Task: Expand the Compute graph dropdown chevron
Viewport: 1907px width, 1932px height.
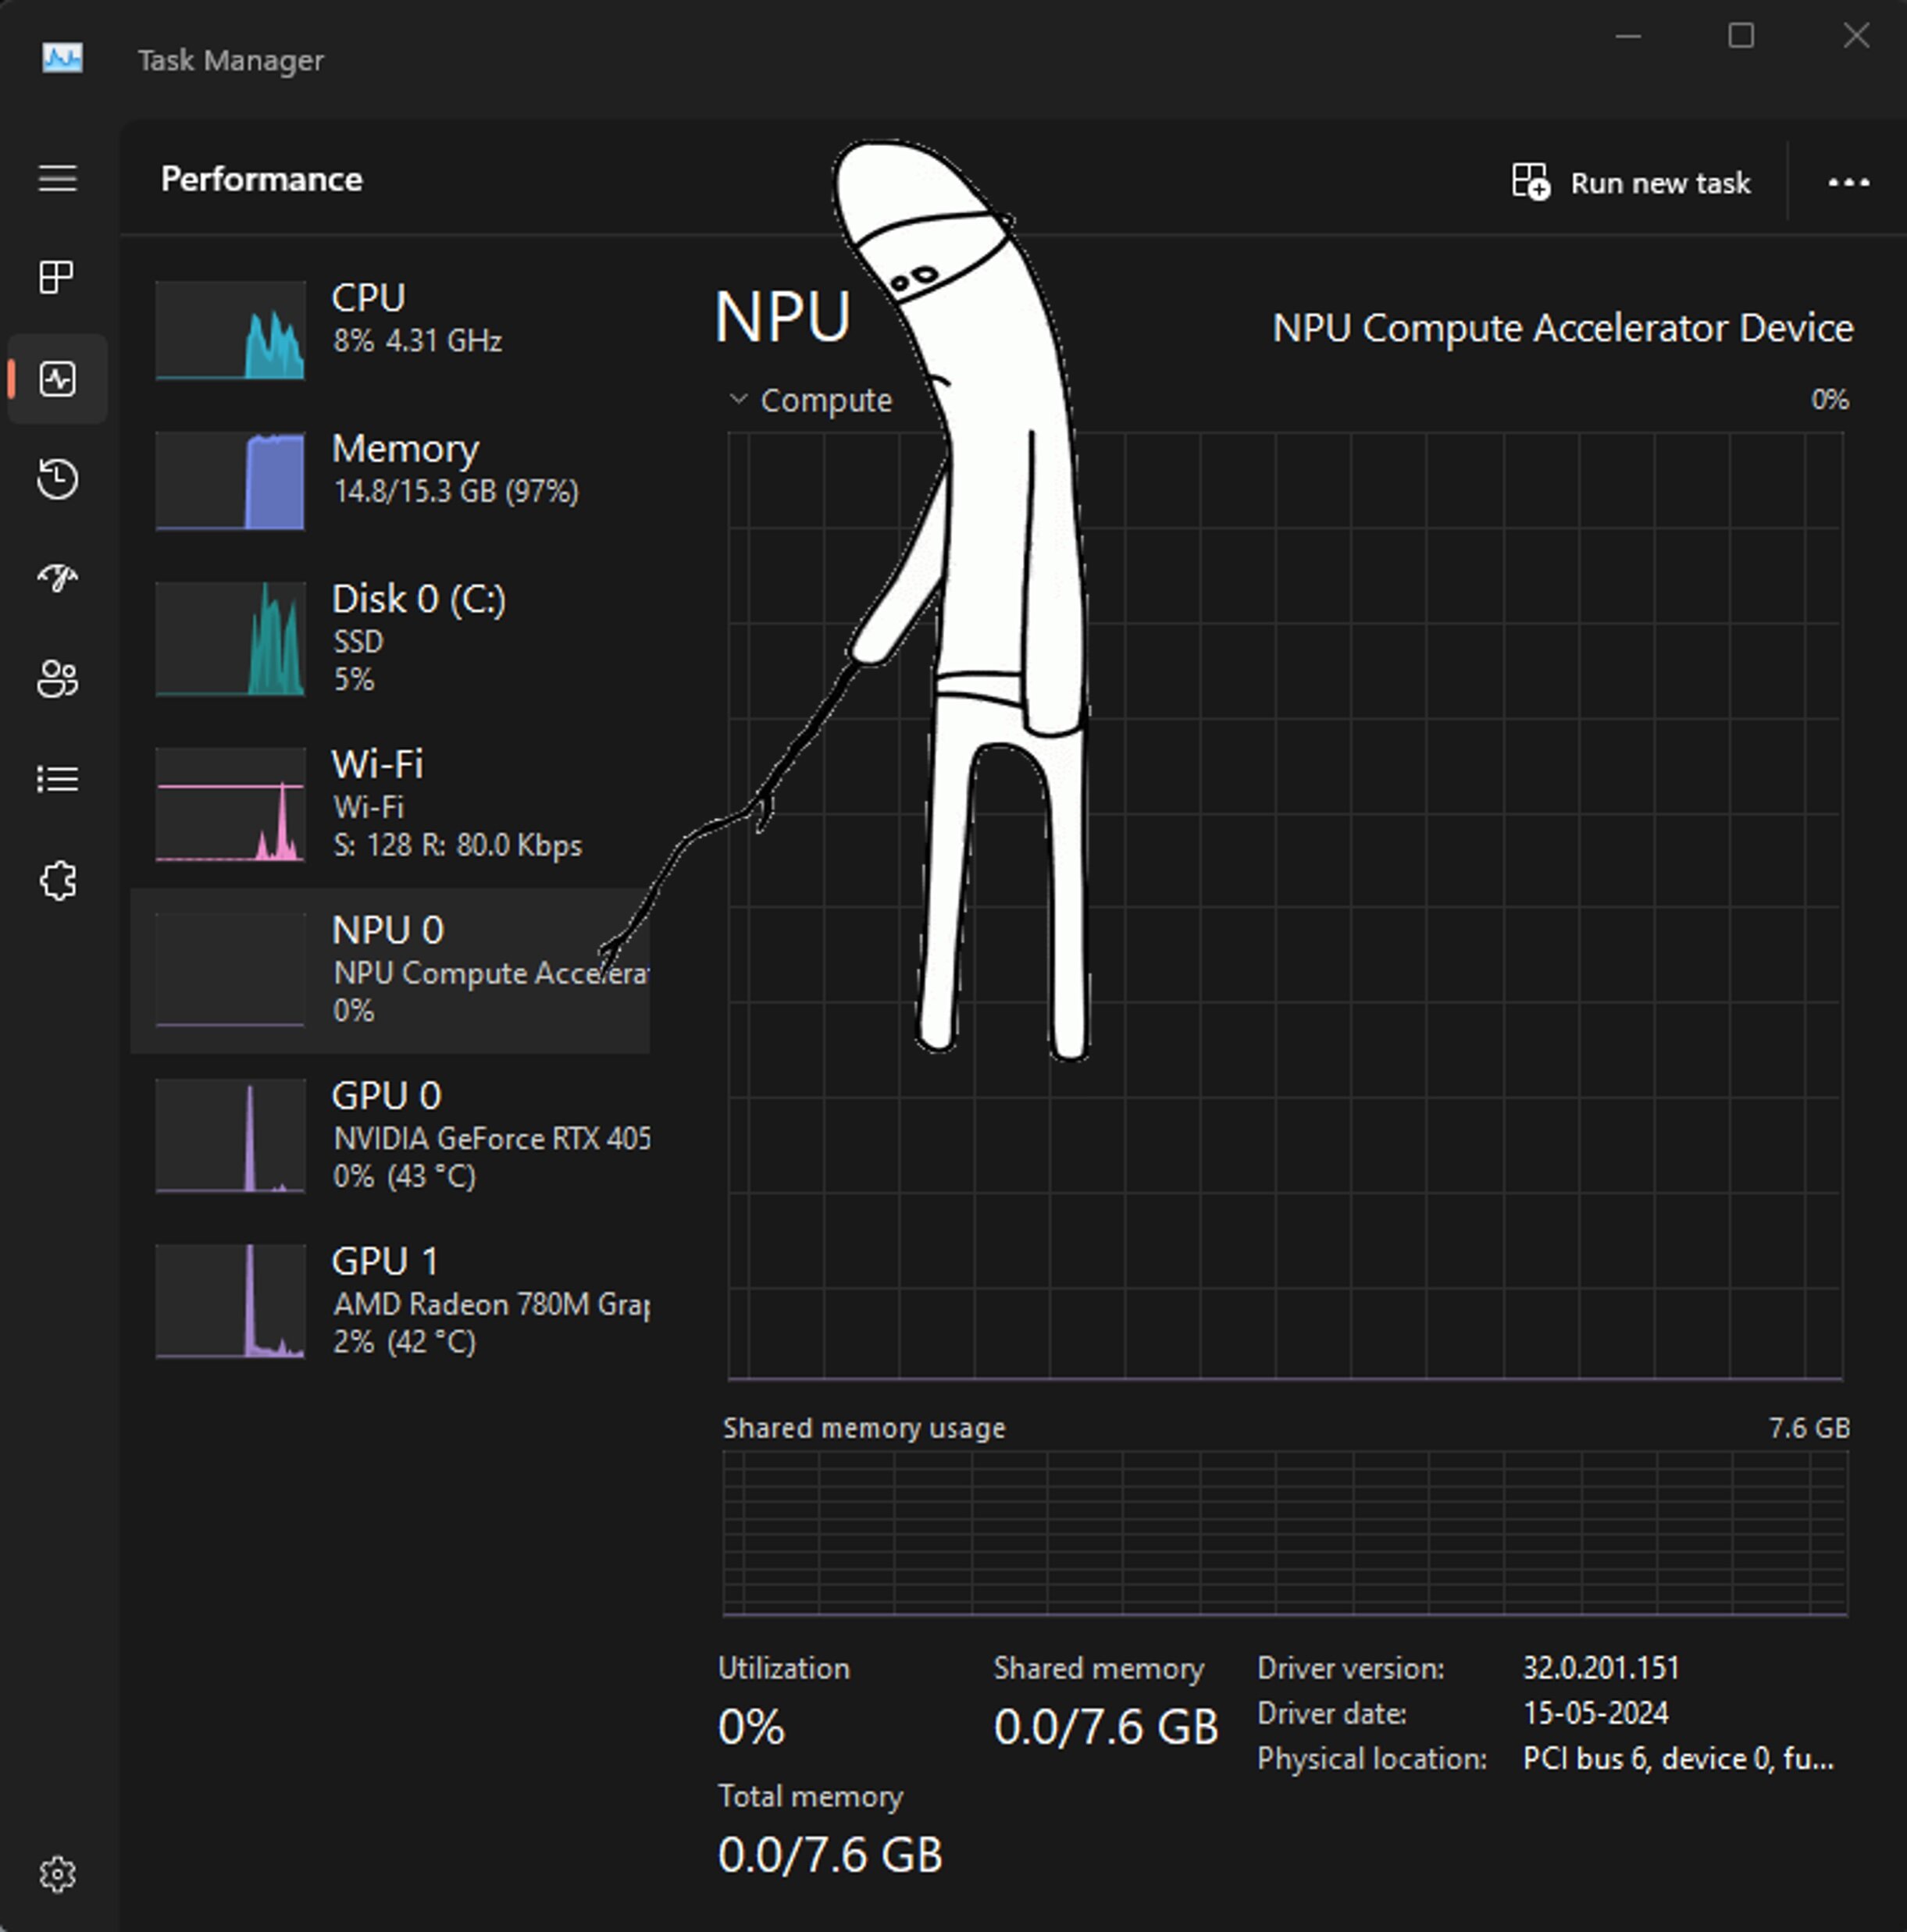Action: [x=739, y=399]
